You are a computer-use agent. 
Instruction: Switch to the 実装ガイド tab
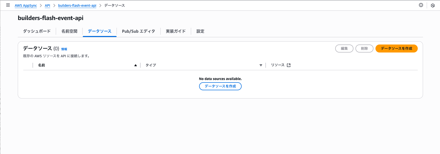pyautogui.click(x=176, y=31)
